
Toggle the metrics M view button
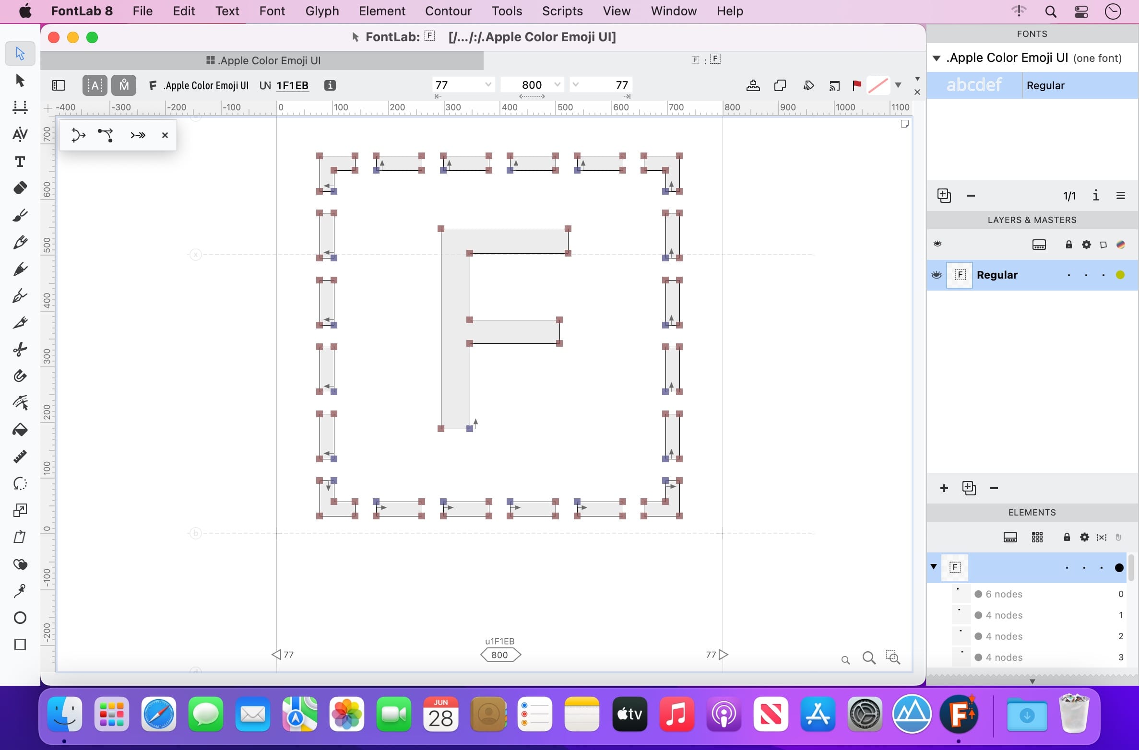(124, 85)
